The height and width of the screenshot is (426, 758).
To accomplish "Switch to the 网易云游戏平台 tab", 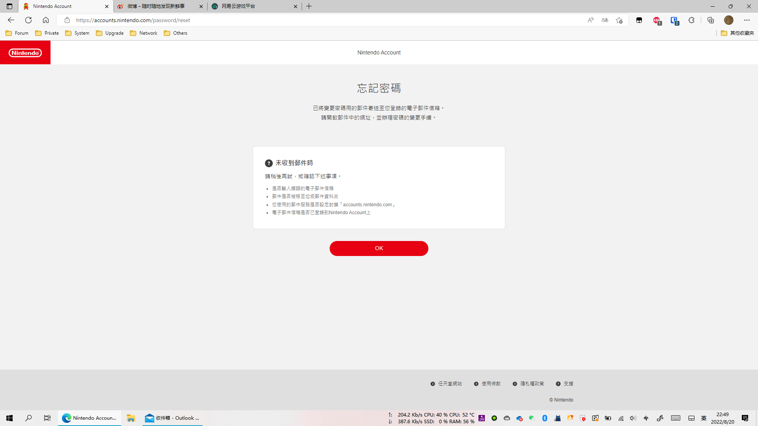I will (x=238, y=6).
